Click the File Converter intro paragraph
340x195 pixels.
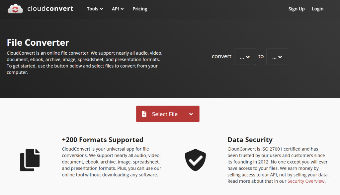[x=84, y=63]
